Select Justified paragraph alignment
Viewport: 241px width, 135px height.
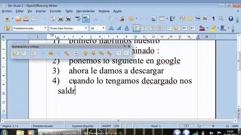point(160,28)
